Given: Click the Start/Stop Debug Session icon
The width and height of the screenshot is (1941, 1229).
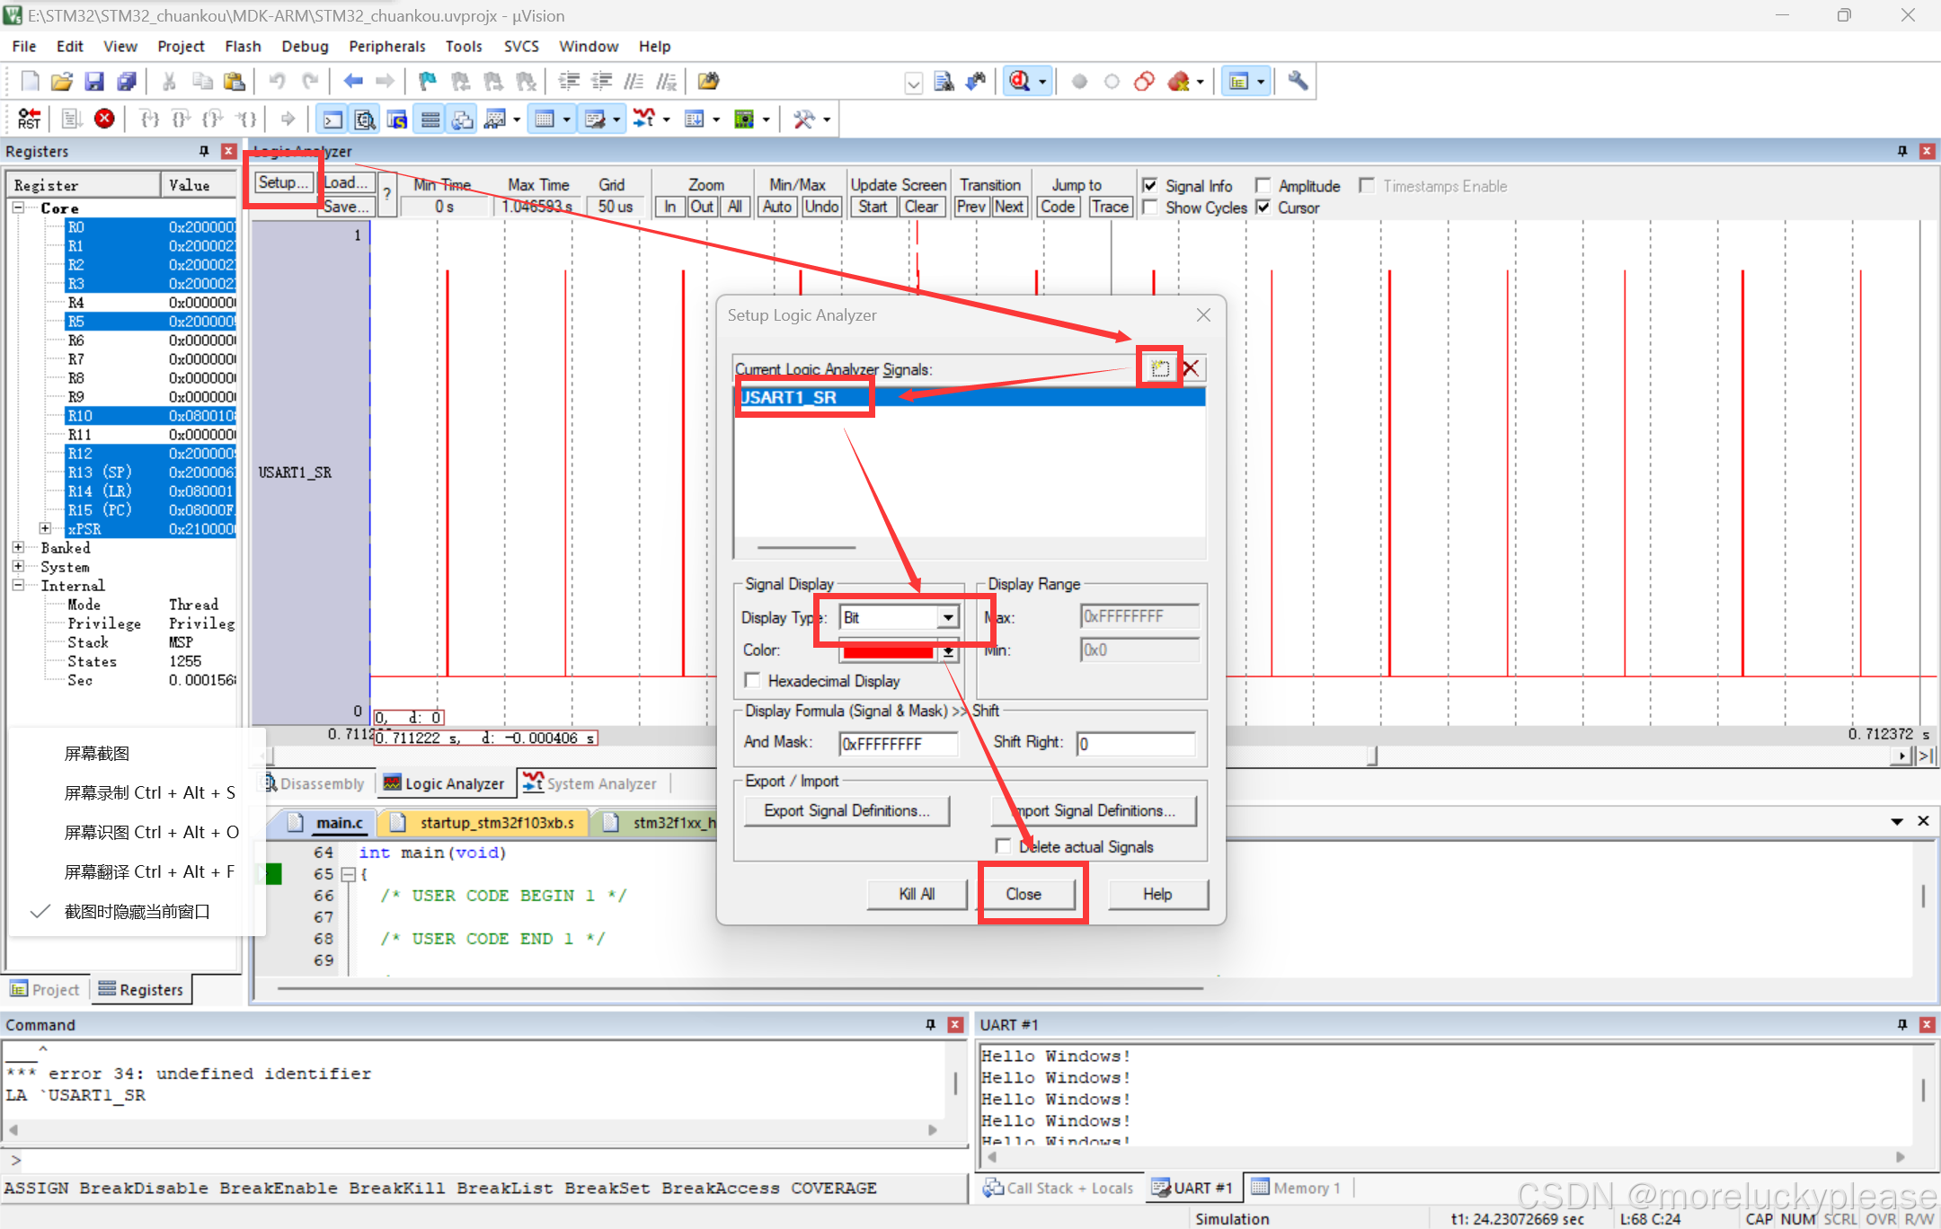Looking at the screenshot, I should point(1020,82).
